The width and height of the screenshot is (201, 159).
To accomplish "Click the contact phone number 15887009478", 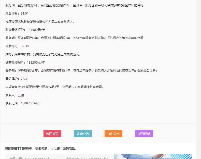I will tap(23, 103).
